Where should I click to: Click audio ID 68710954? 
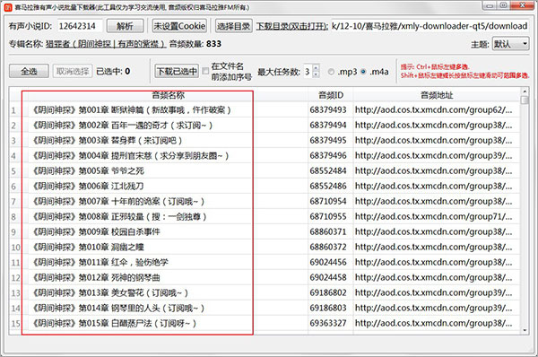coord(328,201)
